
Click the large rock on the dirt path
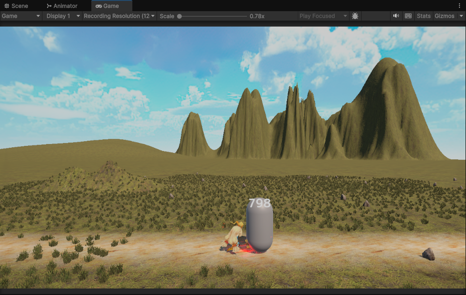tap(428, 254)
